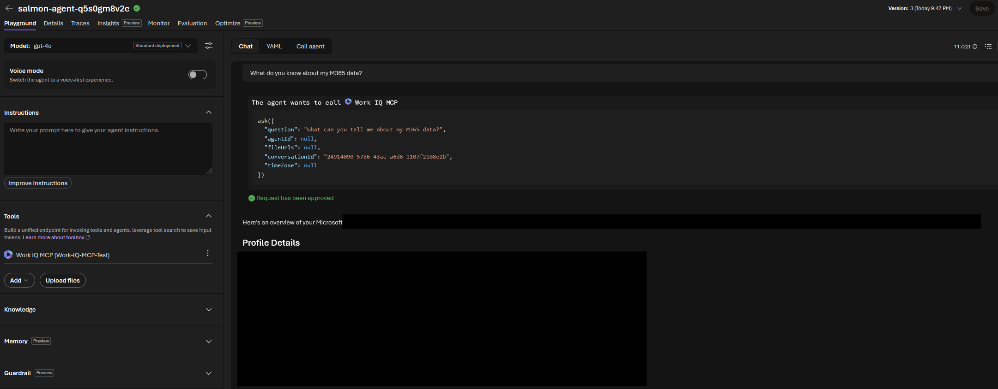Click the agent name salmon-agent-q5s0gm8v2c
998x389 pixels.
point(73,8)
